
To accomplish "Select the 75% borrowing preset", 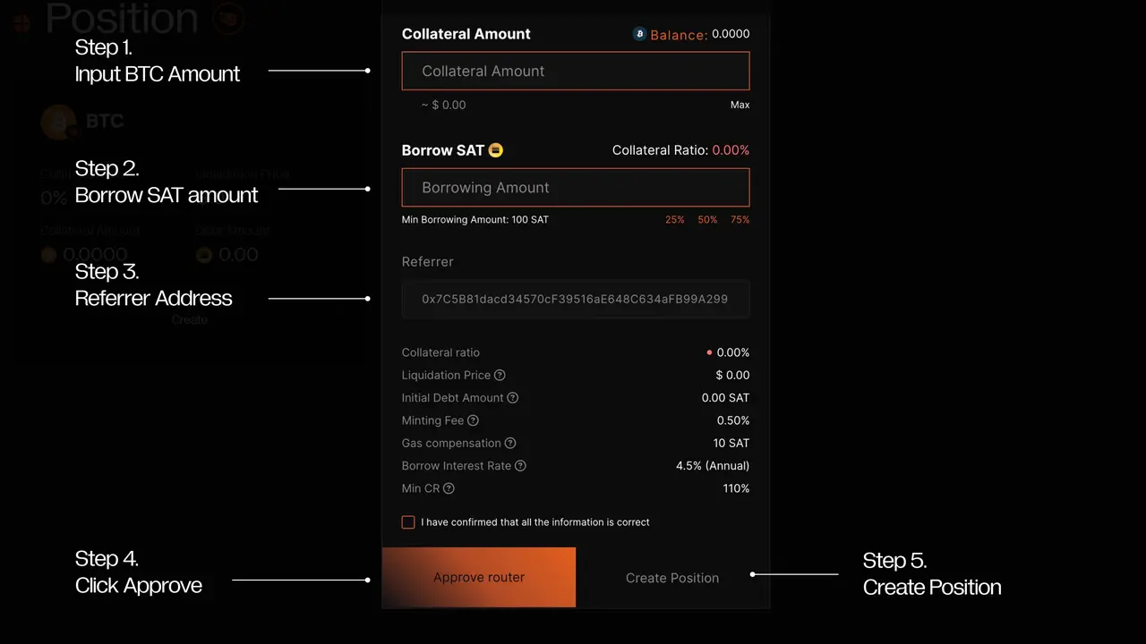I will tap(740, 220).
